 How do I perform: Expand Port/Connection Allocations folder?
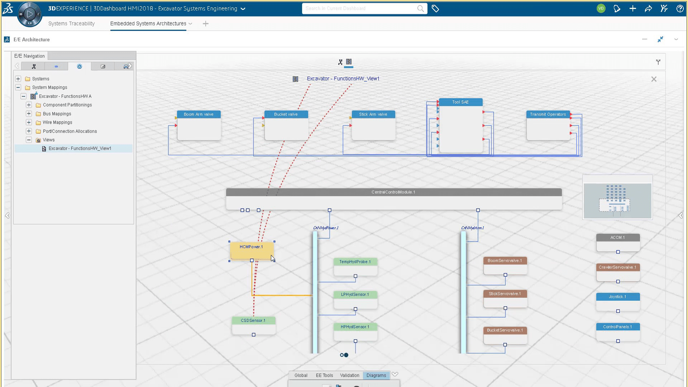(29, 131)
